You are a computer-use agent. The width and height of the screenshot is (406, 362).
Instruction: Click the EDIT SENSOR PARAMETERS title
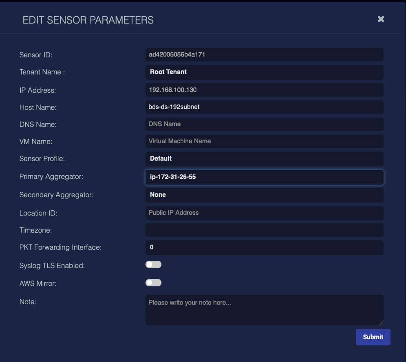pos(88,20)
